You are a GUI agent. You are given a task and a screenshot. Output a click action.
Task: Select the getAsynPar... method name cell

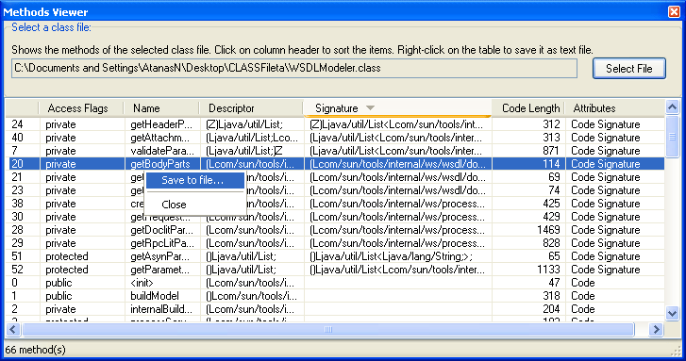(x=162, y=256)
